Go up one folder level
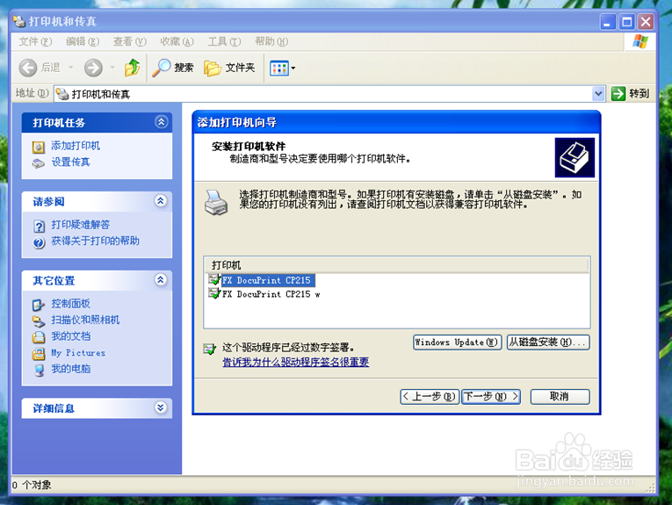 coord(133,68)
